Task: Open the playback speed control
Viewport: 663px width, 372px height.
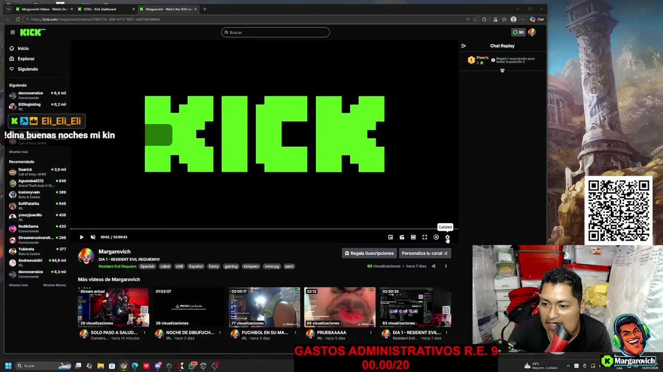Action: (436, 237)
